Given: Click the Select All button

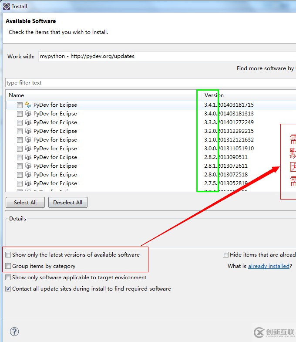Looking at the screenshot, I should click(x=25, y=203).
